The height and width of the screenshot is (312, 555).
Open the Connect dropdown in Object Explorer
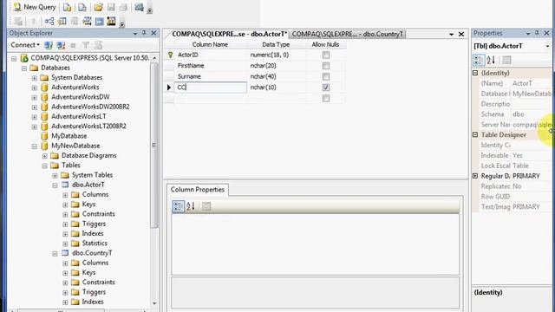pyautogui.click(x=25, y=45)
